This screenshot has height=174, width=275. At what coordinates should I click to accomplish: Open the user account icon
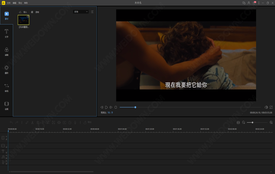click(249, 3)
